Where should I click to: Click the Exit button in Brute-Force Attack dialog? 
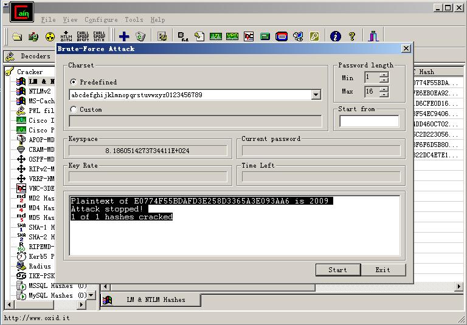383,270
